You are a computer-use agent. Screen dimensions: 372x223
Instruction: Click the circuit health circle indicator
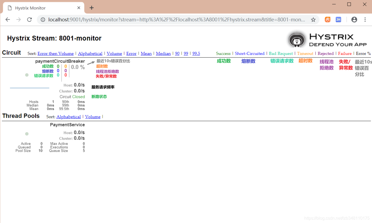[x=27, y=75]
